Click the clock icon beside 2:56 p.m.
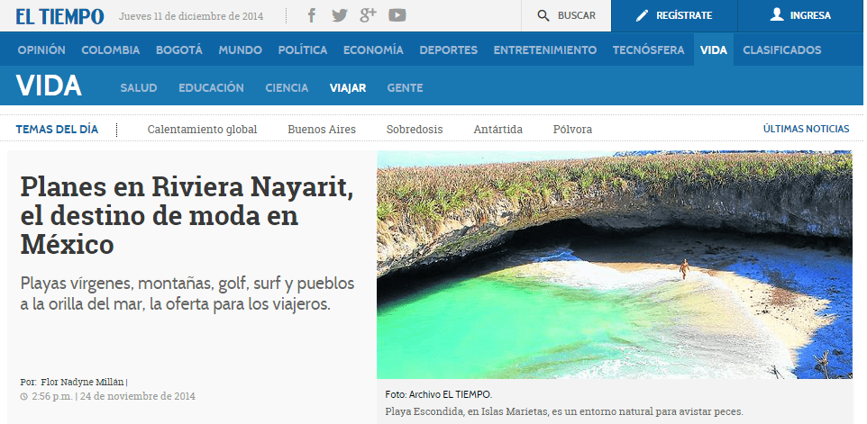The width and height of the screenshot is (867, 424). (x=23, y=396)
